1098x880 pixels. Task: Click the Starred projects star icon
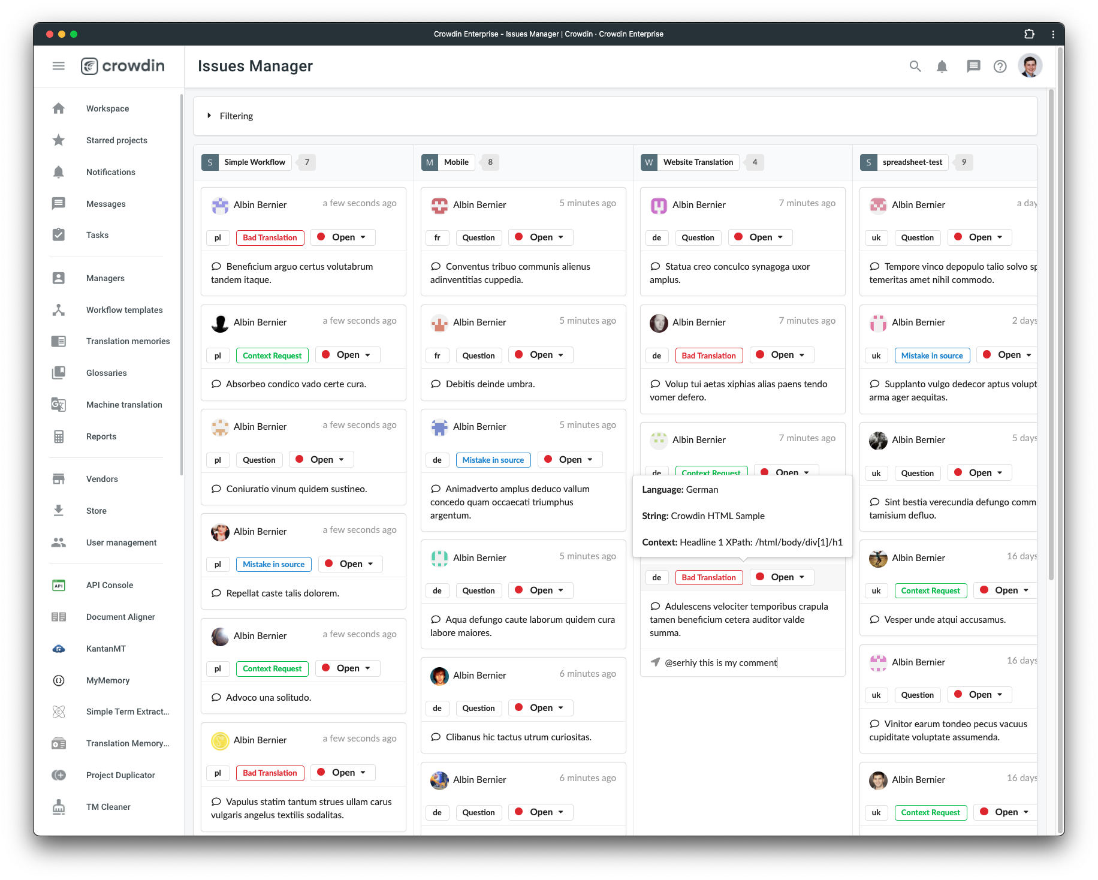(59, 140)
